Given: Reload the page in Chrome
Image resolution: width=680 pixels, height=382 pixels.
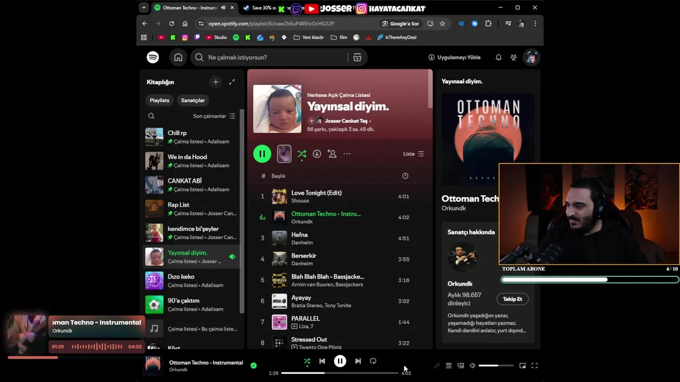Looking at the screenshot, I should point(172,23).
